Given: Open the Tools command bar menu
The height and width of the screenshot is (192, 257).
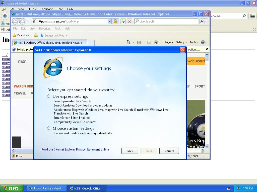Looking at the screenshot, I should 194,42.
